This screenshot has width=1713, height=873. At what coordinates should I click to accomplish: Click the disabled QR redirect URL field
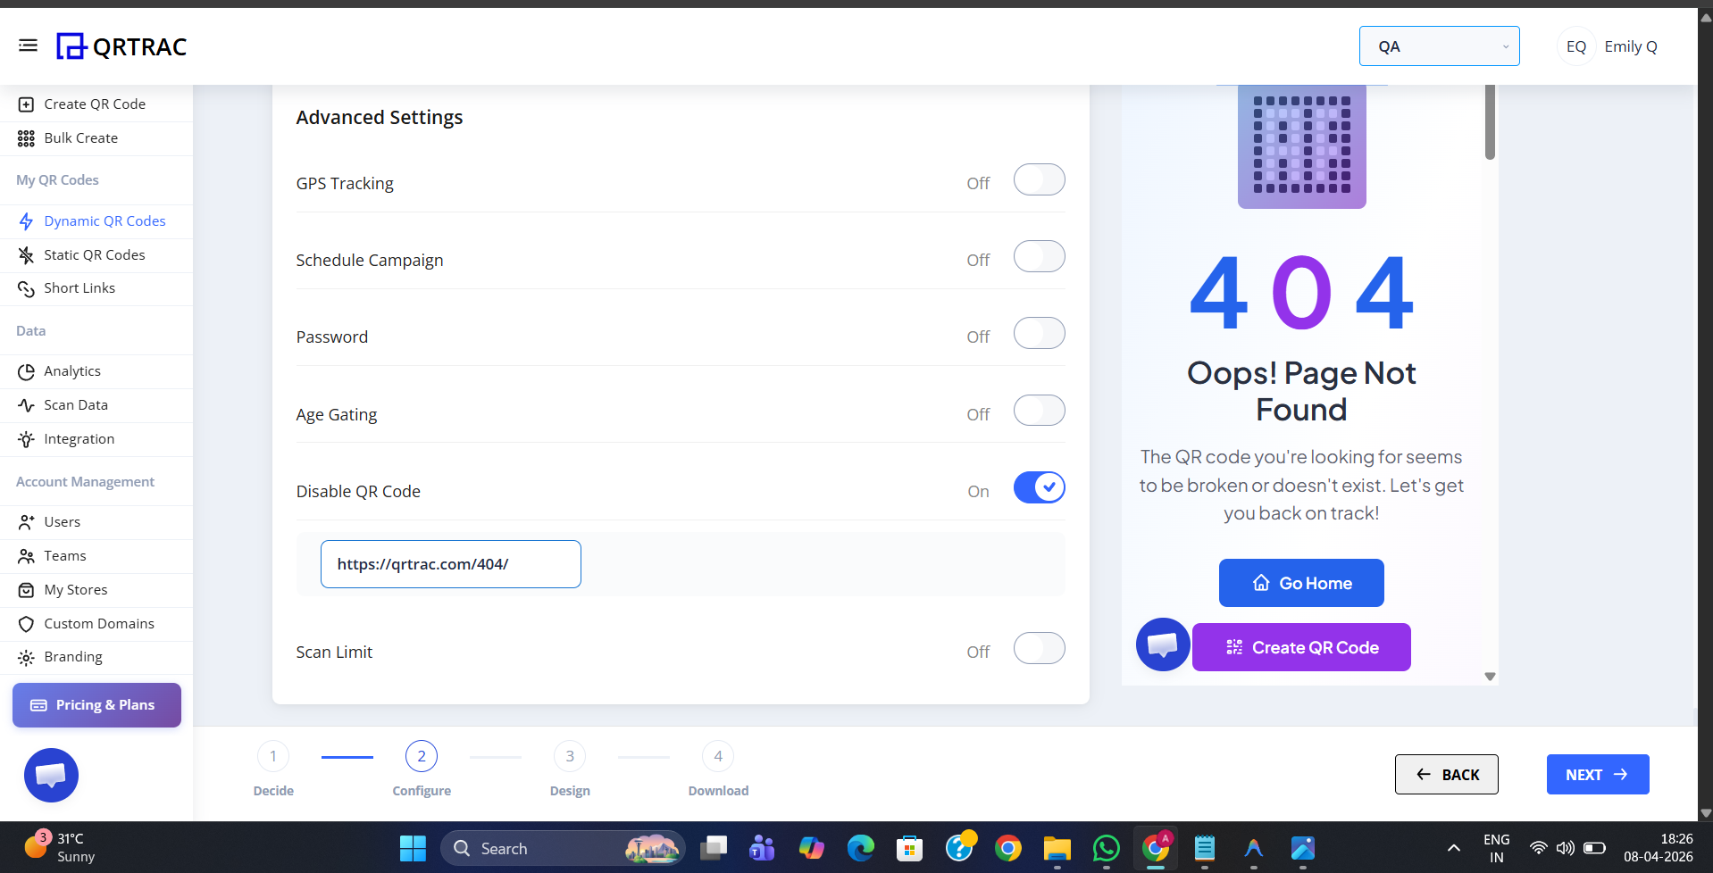pyautogui.click(x=450, y=564)
